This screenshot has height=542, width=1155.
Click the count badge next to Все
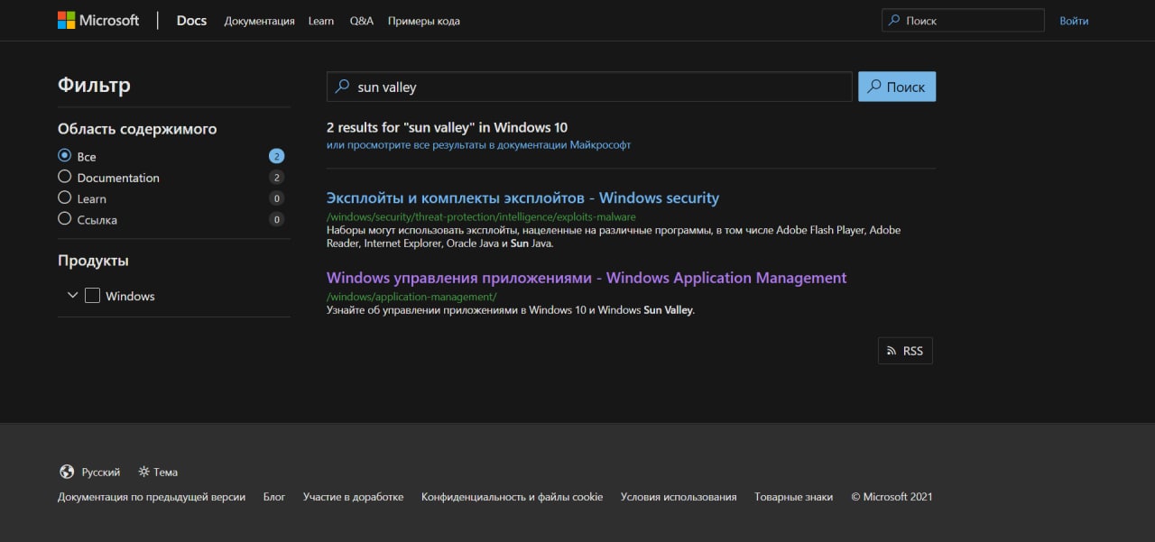[276, 156]
